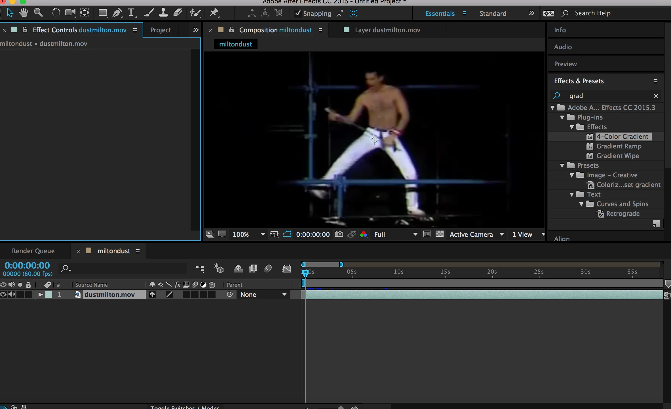Viewport: 671px width, 409px height.
Task: Open the Render Queue tab
Action: (33, 251)
